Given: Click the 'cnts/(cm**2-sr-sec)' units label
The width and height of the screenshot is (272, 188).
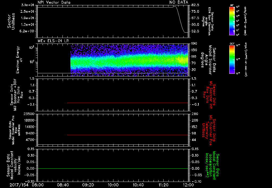Looking at the screenshot, I should pyautogui.click(x=245, y=21).
